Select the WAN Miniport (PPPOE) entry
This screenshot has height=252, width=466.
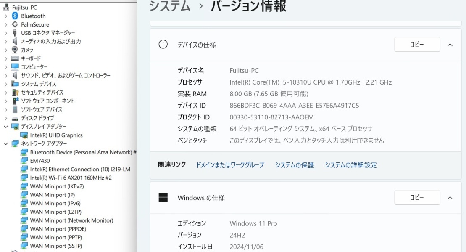(58, 229)
